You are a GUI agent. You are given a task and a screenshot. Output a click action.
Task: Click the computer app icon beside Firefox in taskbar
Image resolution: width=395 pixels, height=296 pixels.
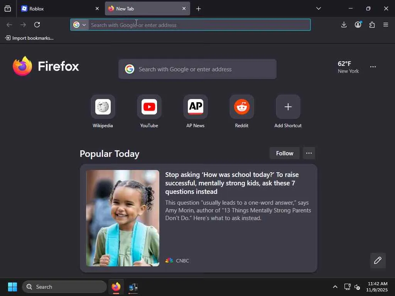point(133,287)
